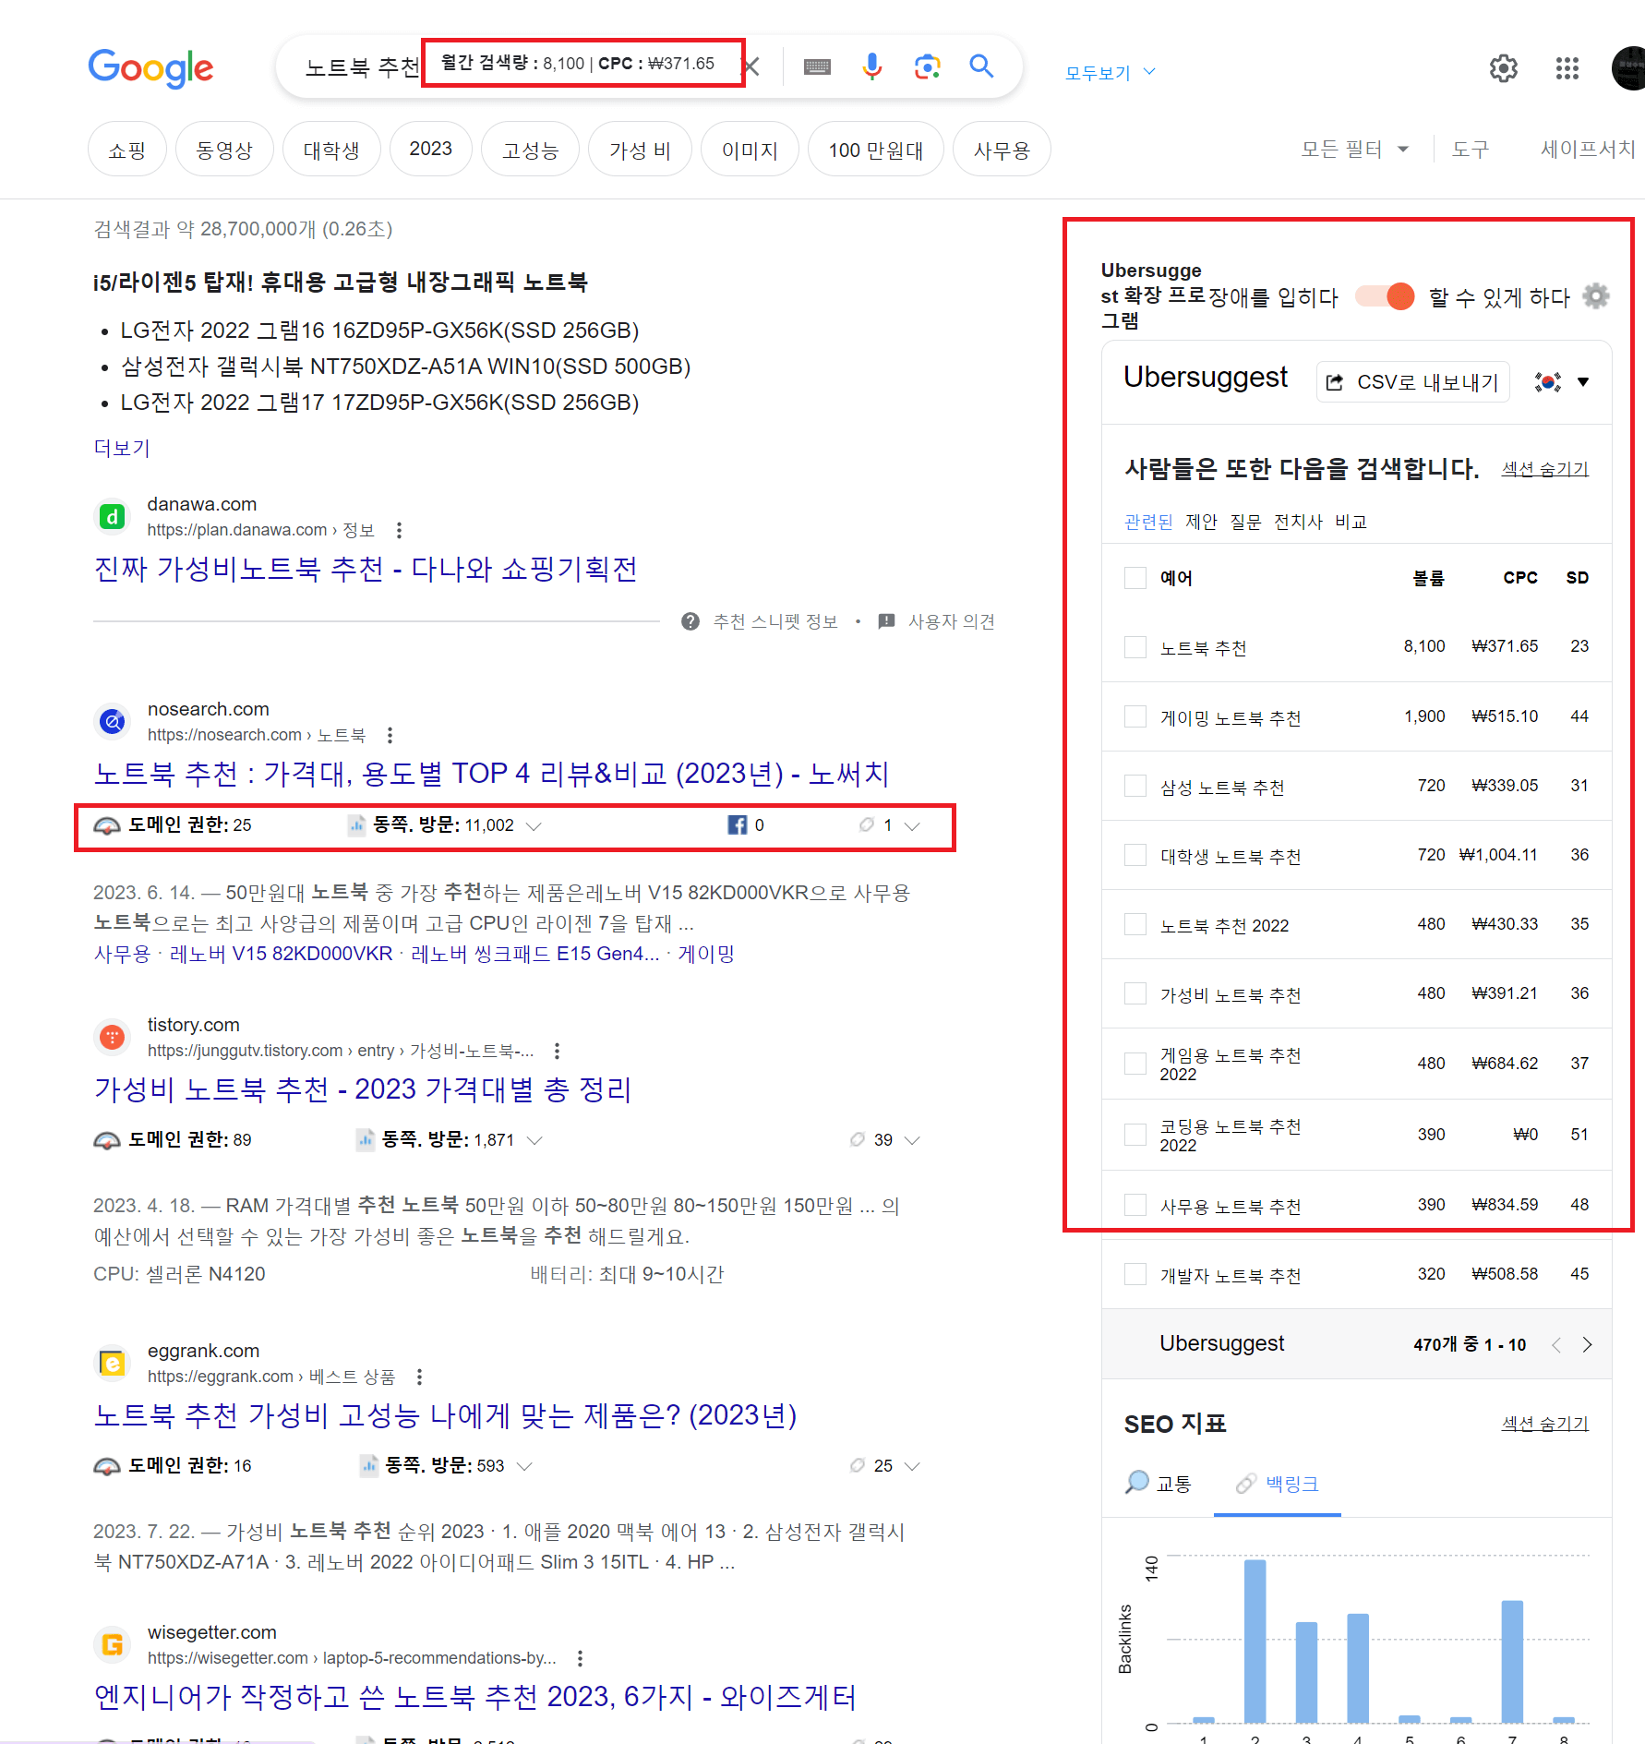The height and width of the screenshot is (1744, 1645).
Task: Click the blue magnifier search icon
Action: (981, 66)
